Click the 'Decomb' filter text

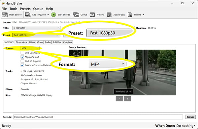point(25,89)
